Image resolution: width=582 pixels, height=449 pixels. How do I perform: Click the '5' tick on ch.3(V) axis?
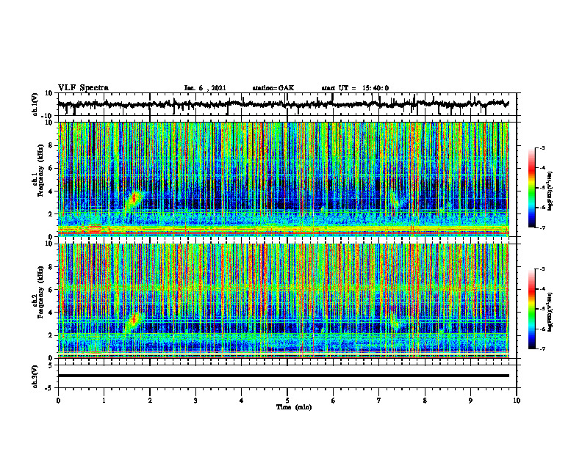(x=51, y=365)
